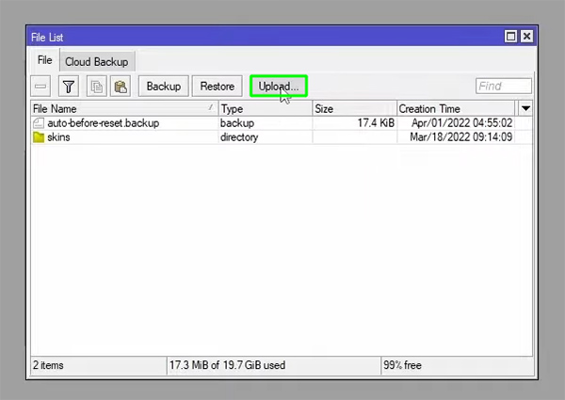
Task: Switch to the Cloud Backup tab
Action: tap(97, 61)
